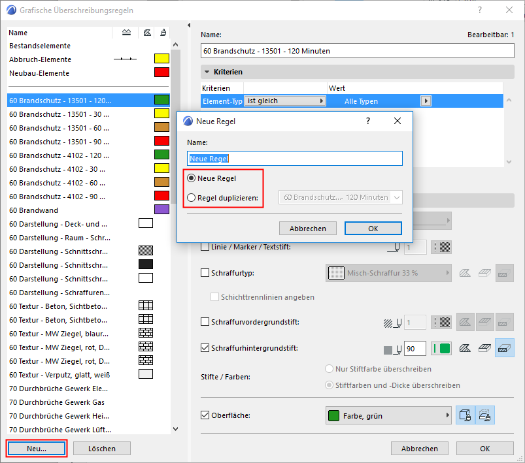
Task: Click Schraffurvordergrundstift pen icon
Action: point(392,323)
